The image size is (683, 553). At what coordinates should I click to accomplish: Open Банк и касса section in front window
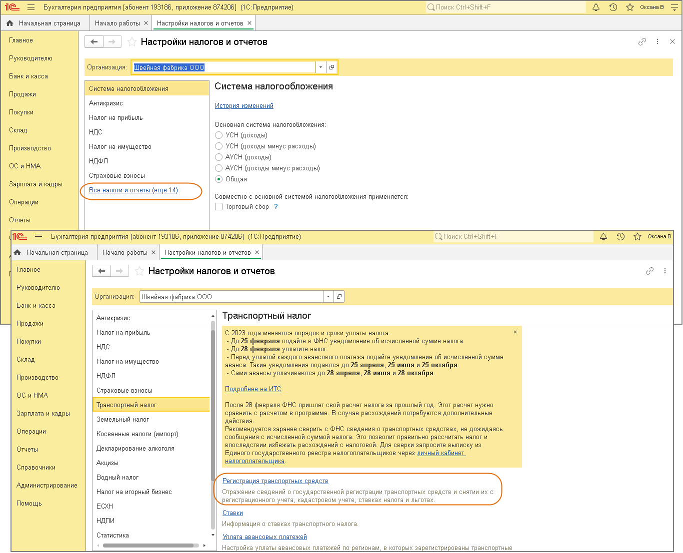(x=36, y=306)
